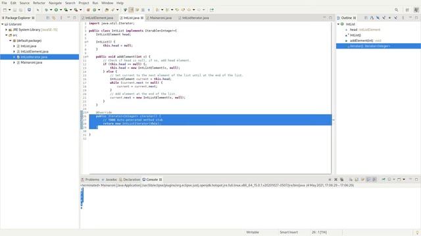Select the Java perspective button
The height and width of the screenshot is (236, 421).
click(x=416, y=10)
